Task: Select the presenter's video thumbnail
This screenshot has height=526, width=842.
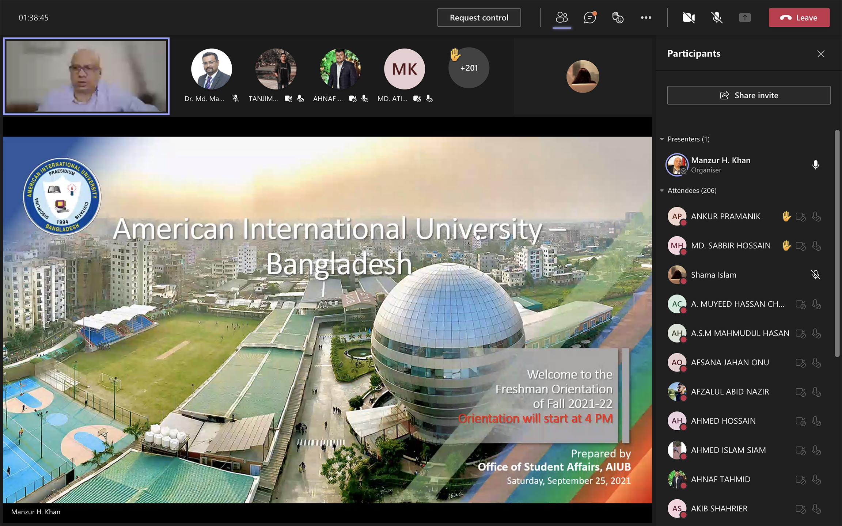Action: [86, 76]
